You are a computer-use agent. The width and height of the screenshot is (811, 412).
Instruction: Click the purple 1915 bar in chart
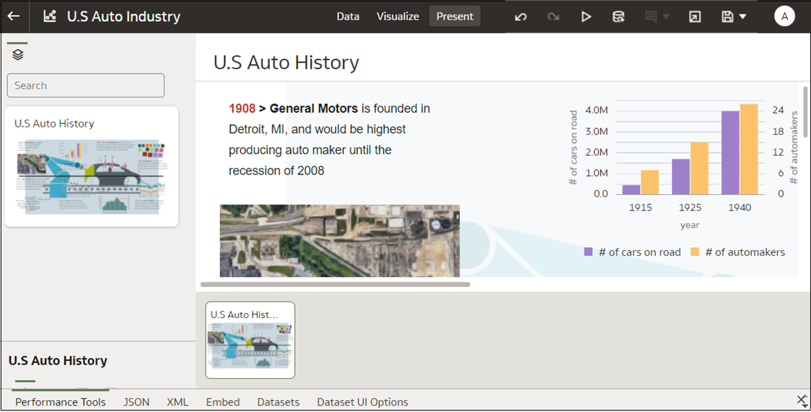pyautogui.click(x=631, y=190)
